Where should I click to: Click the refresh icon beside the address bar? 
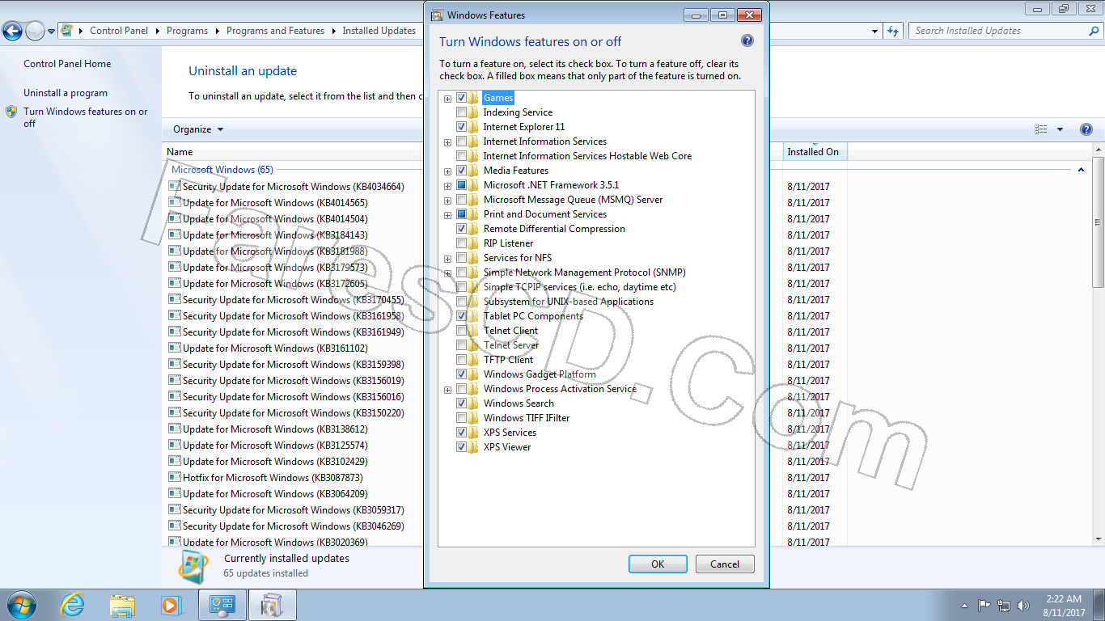[893, 31]
